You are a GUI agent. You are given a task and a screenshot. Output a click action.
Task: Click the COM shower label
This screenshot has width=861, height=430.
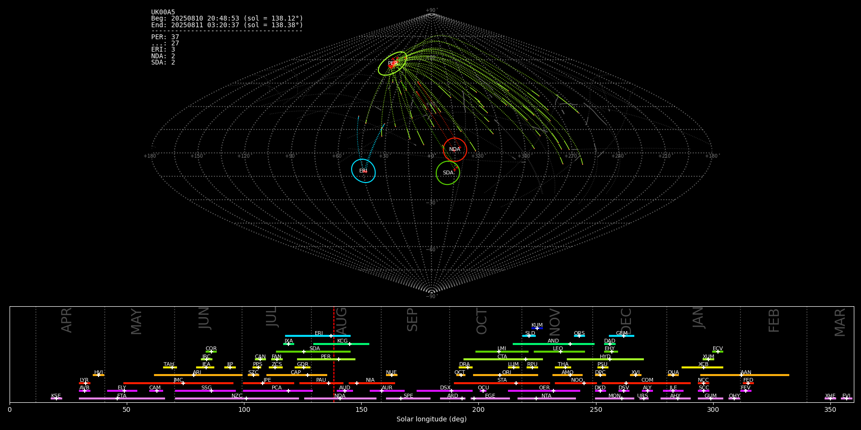(648, 380)
